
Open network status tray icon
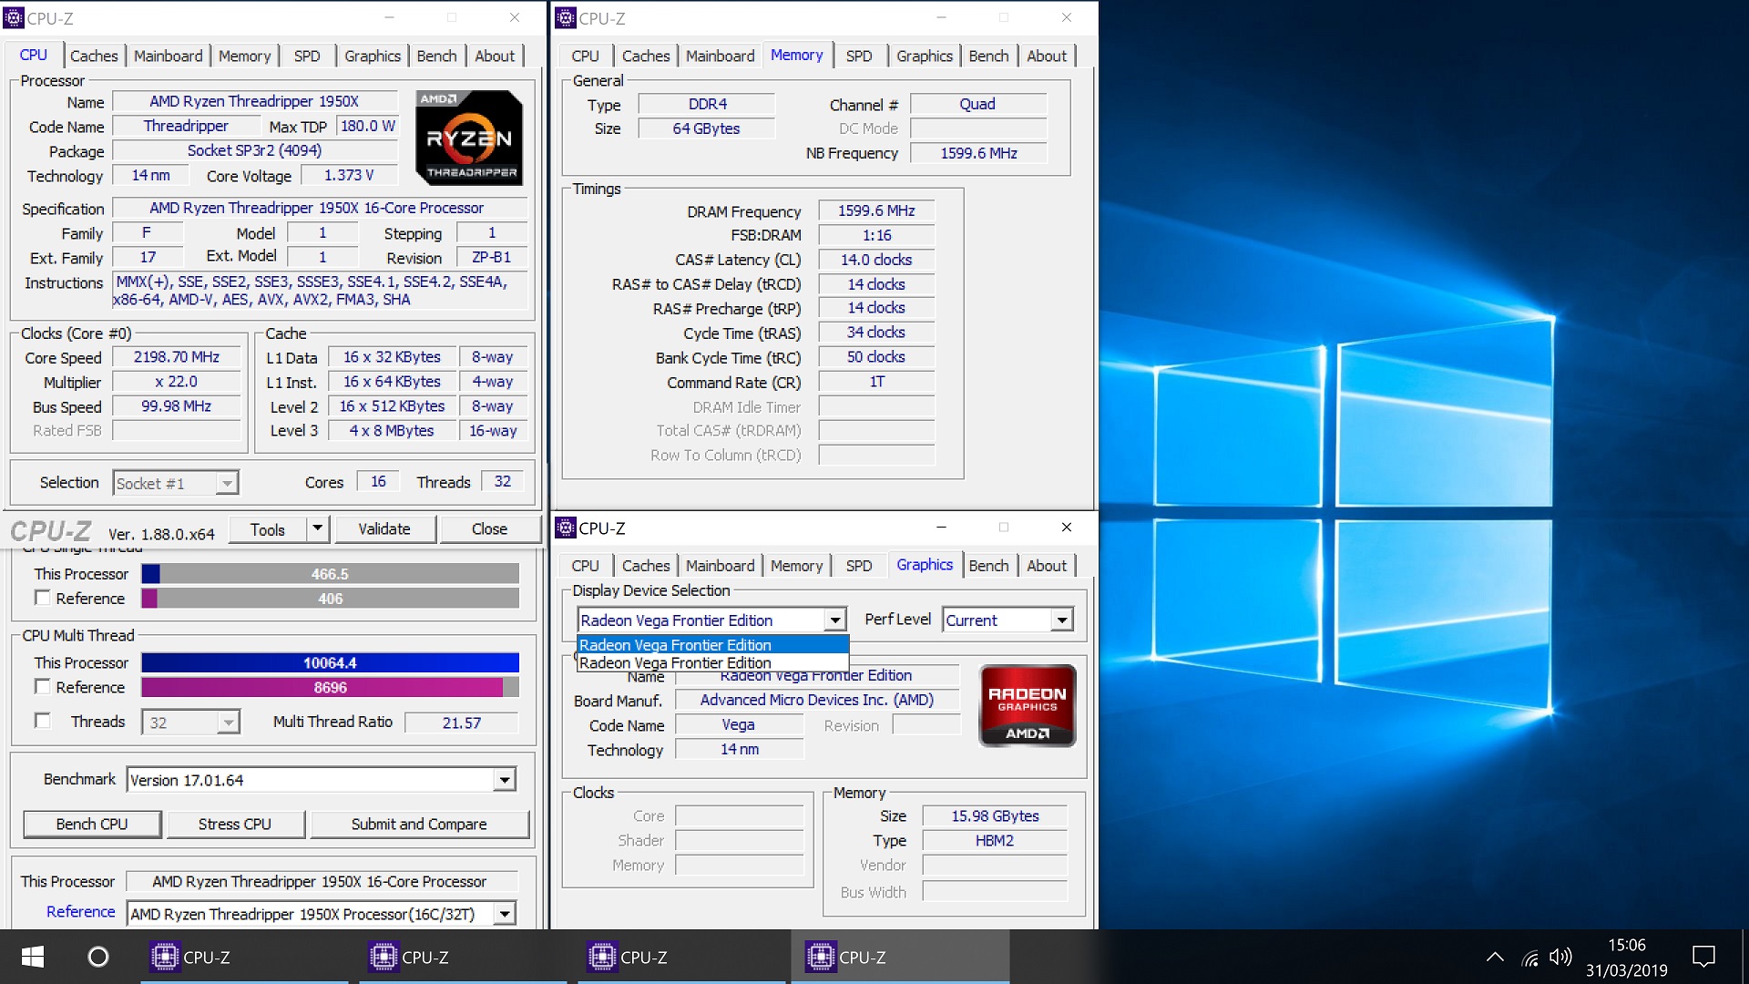[x=1530, y=958]
